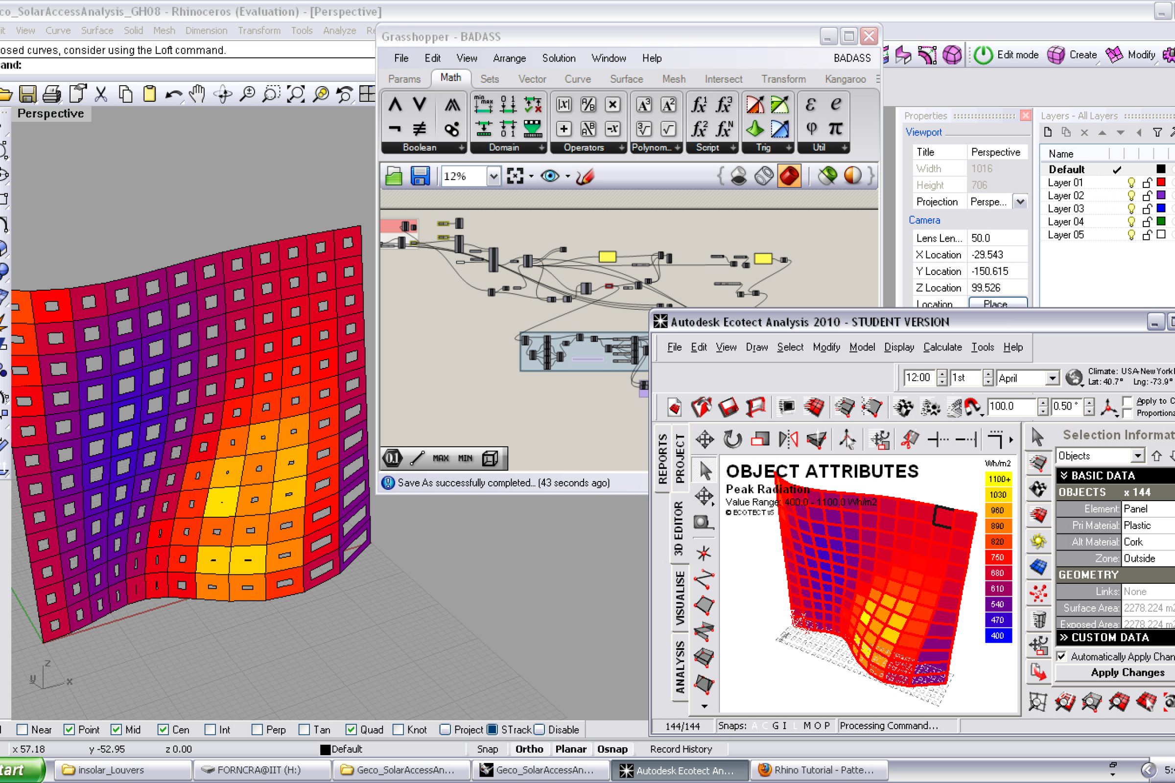Click the Undo arrow in Rhino toolbar
Image resolution: width=1175 pixels, height=783 pixels.
tap(173, 94)
